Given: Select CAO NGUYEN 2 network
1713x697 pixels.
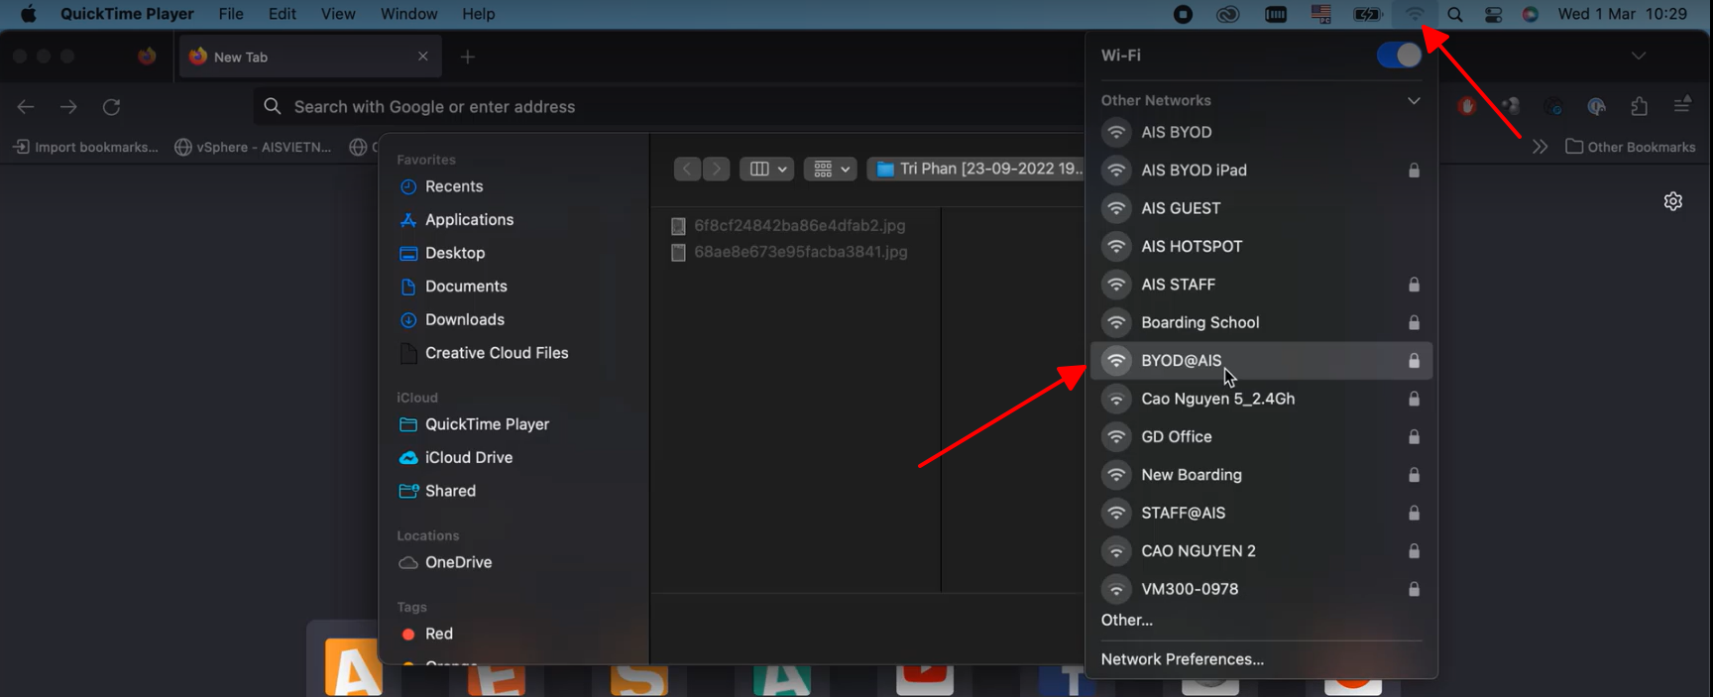Looking at the screenshot, I should click(1261, 551).
